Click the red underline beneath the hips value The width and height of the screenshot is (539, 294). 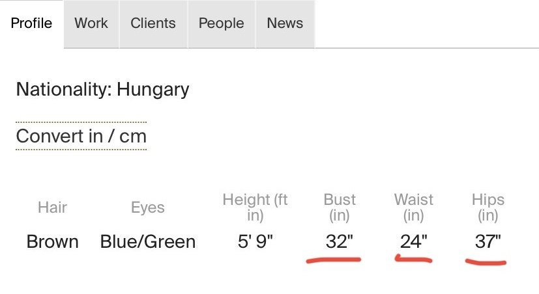pos(486,263)
